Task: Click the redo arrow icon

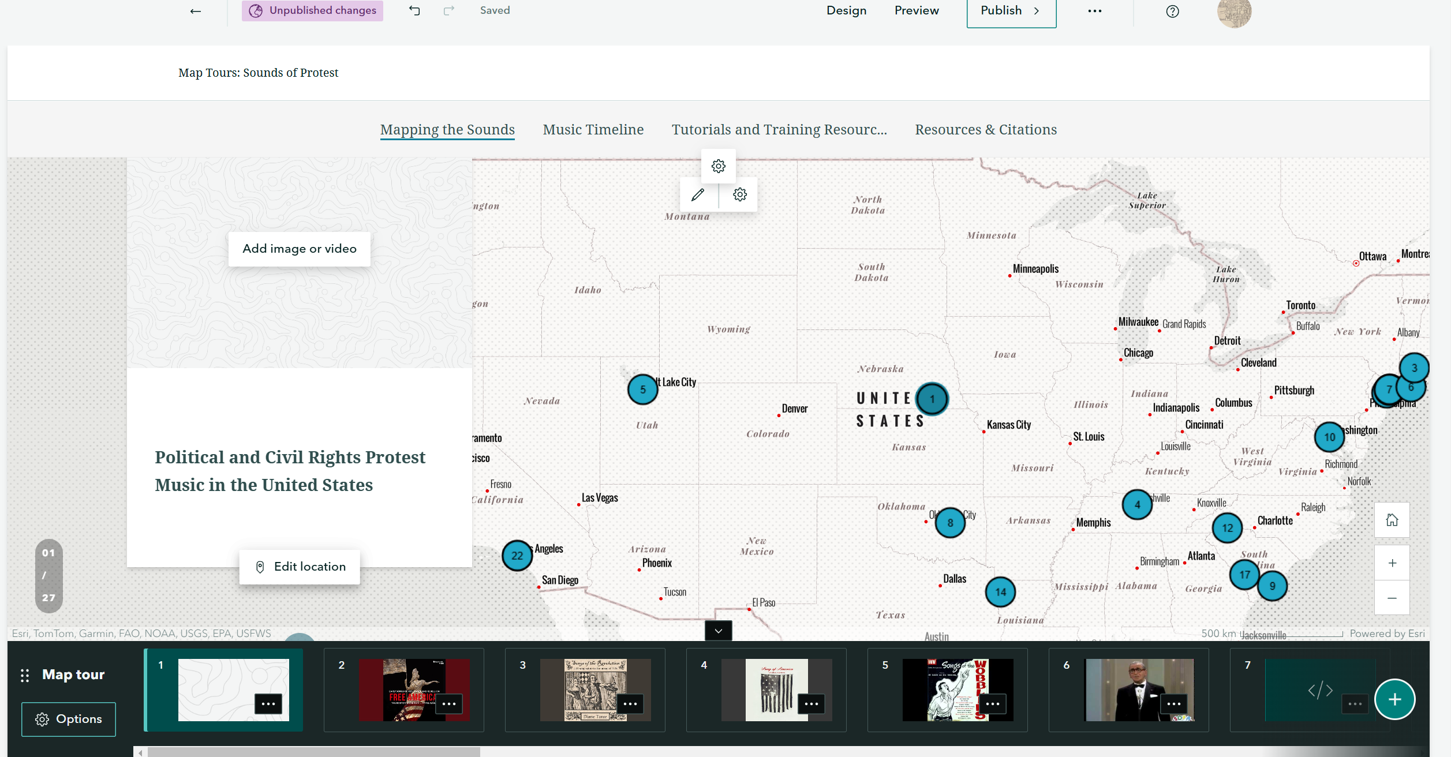Action: tap(448, 10)
